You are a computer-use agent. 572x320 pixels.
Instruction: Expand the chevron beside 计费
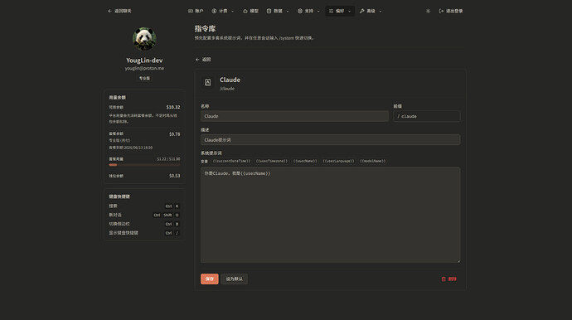[233, 12]
